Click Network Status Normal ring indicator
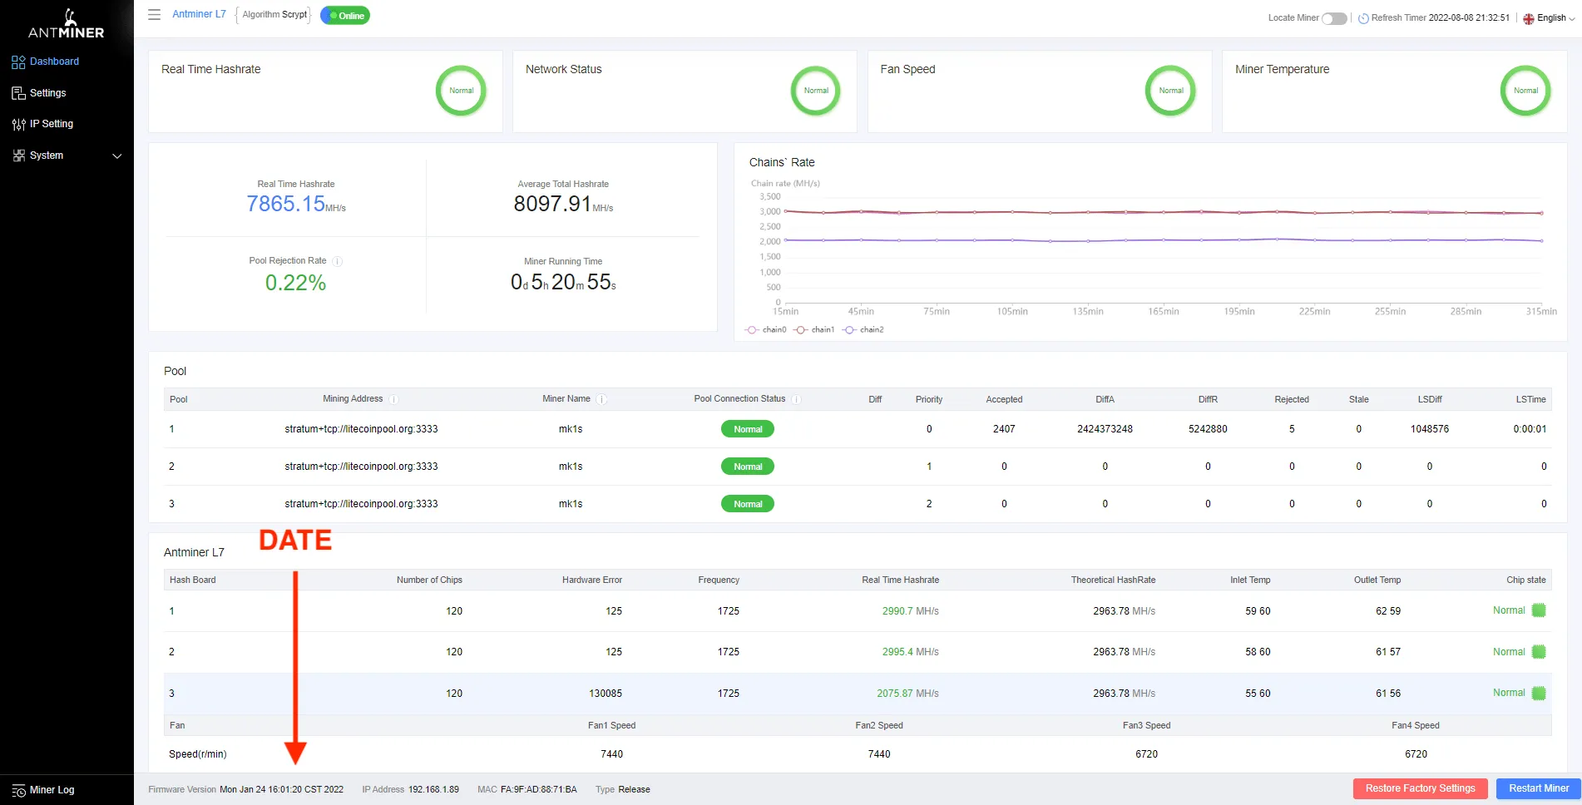Image resolution: width=1582 pixels, height=805 pixels. click(x=816, y=91)
